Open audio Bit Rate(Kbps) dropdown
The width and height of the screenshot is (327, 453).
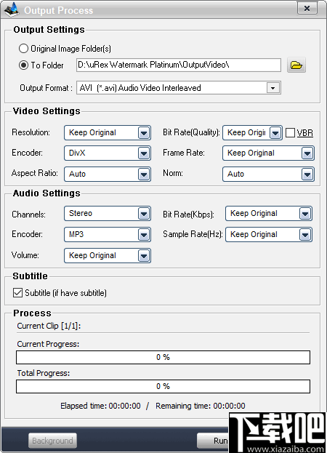[x=305, y=214]
